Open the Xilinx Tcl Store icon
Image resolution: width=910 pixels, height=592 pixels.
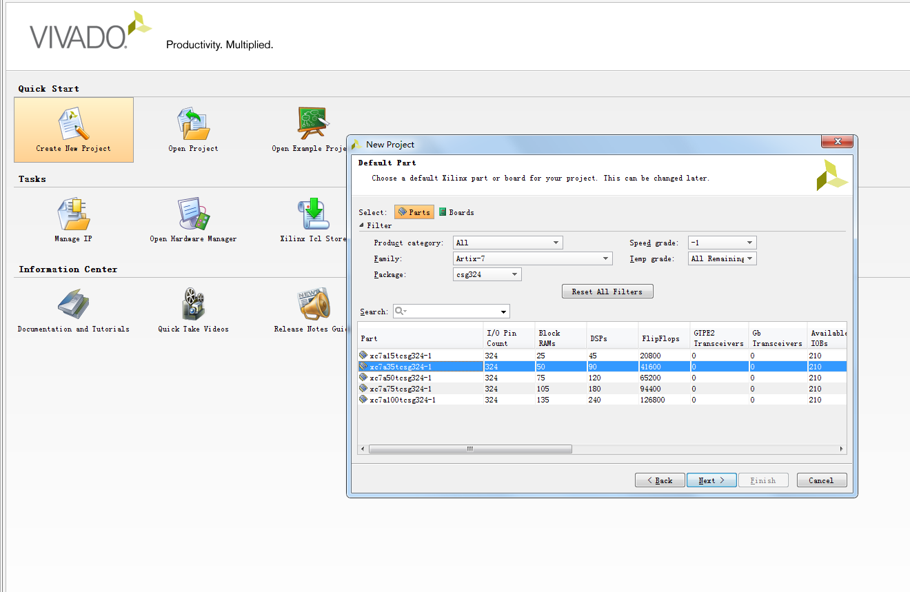click(313, 215)
